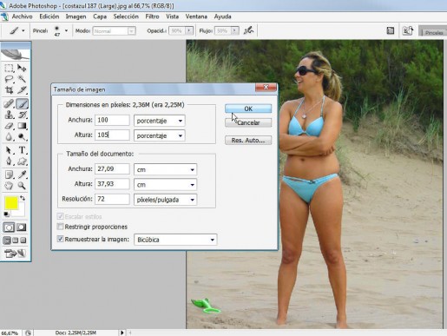This screenshot has height=336, width=447.
Task: Select the Zoom magnifier tool
Action: click(x=22, y=186)
